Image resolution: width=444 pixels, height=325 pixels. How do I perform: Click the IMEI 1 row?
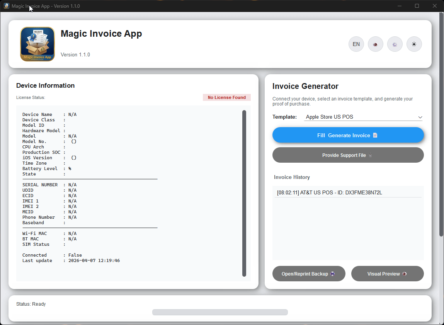point(49,201)
